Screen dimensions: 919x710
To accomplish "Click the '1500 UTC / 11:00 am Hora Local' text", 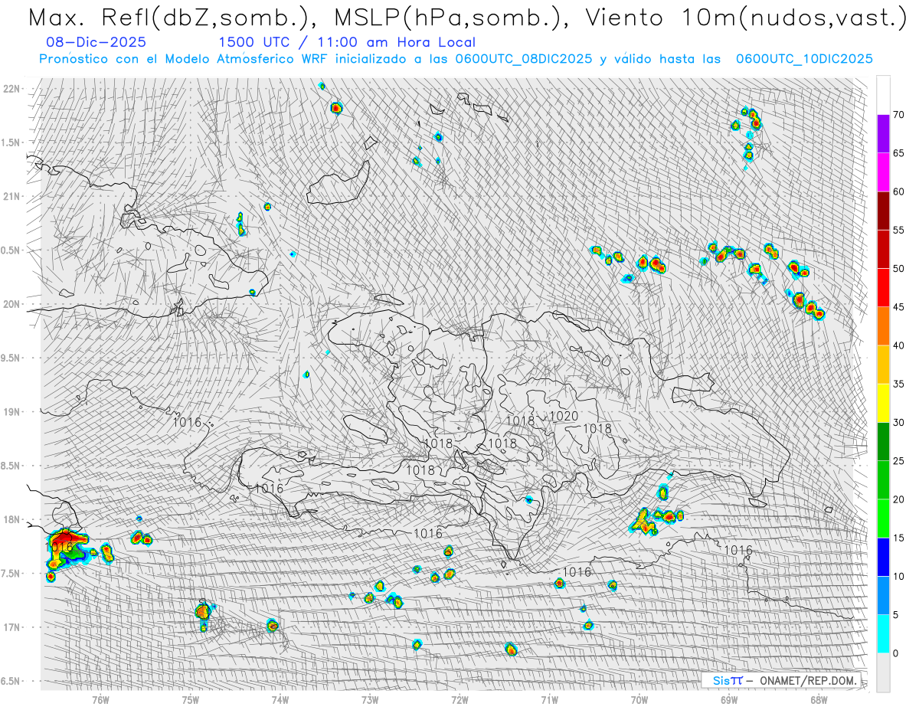I will 347,43.
